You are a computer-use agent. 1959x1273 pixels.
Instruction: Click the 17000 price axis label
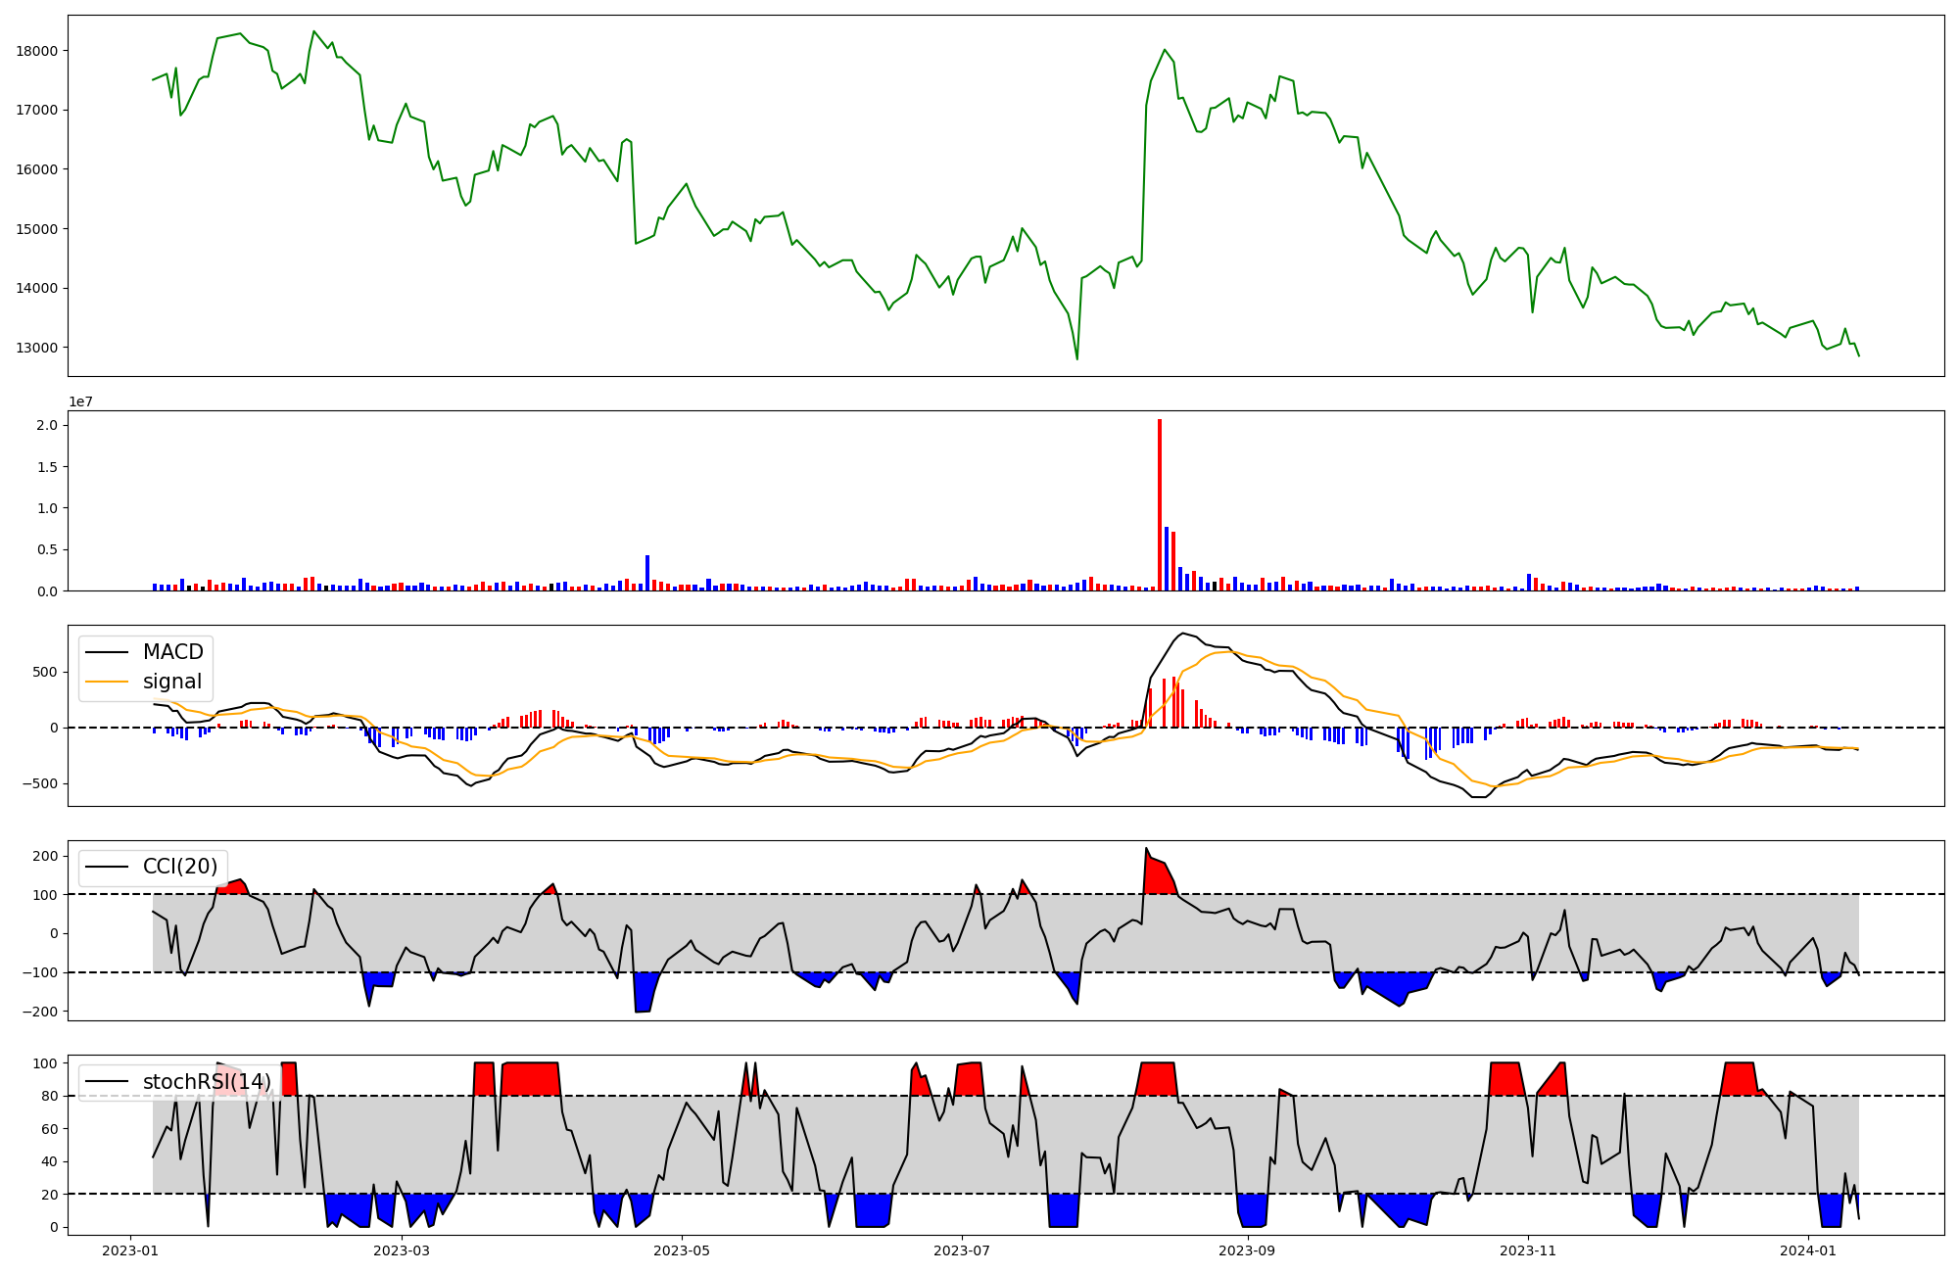point(37,110)
